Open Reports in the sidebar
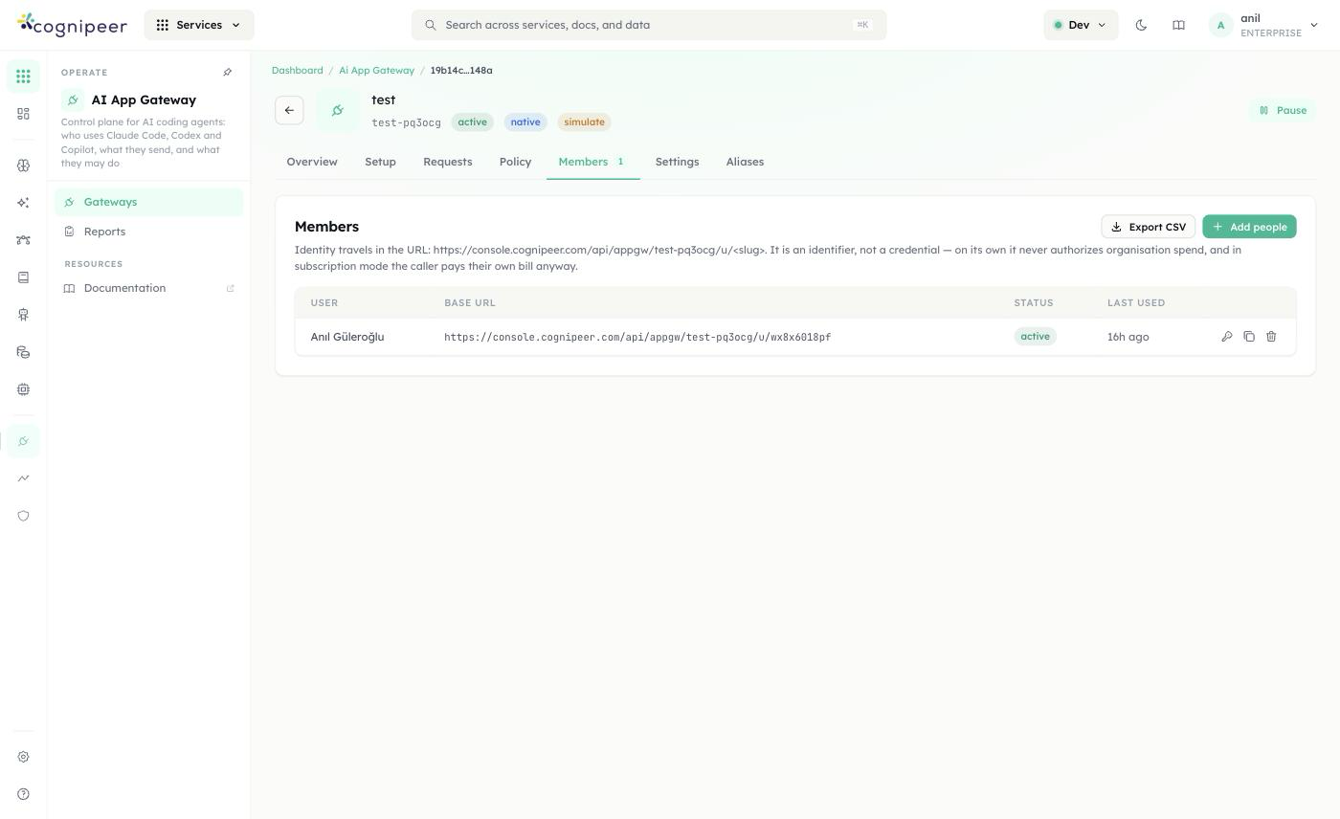Viewport: 1340px width, 819px height. [x=148, y=232]
